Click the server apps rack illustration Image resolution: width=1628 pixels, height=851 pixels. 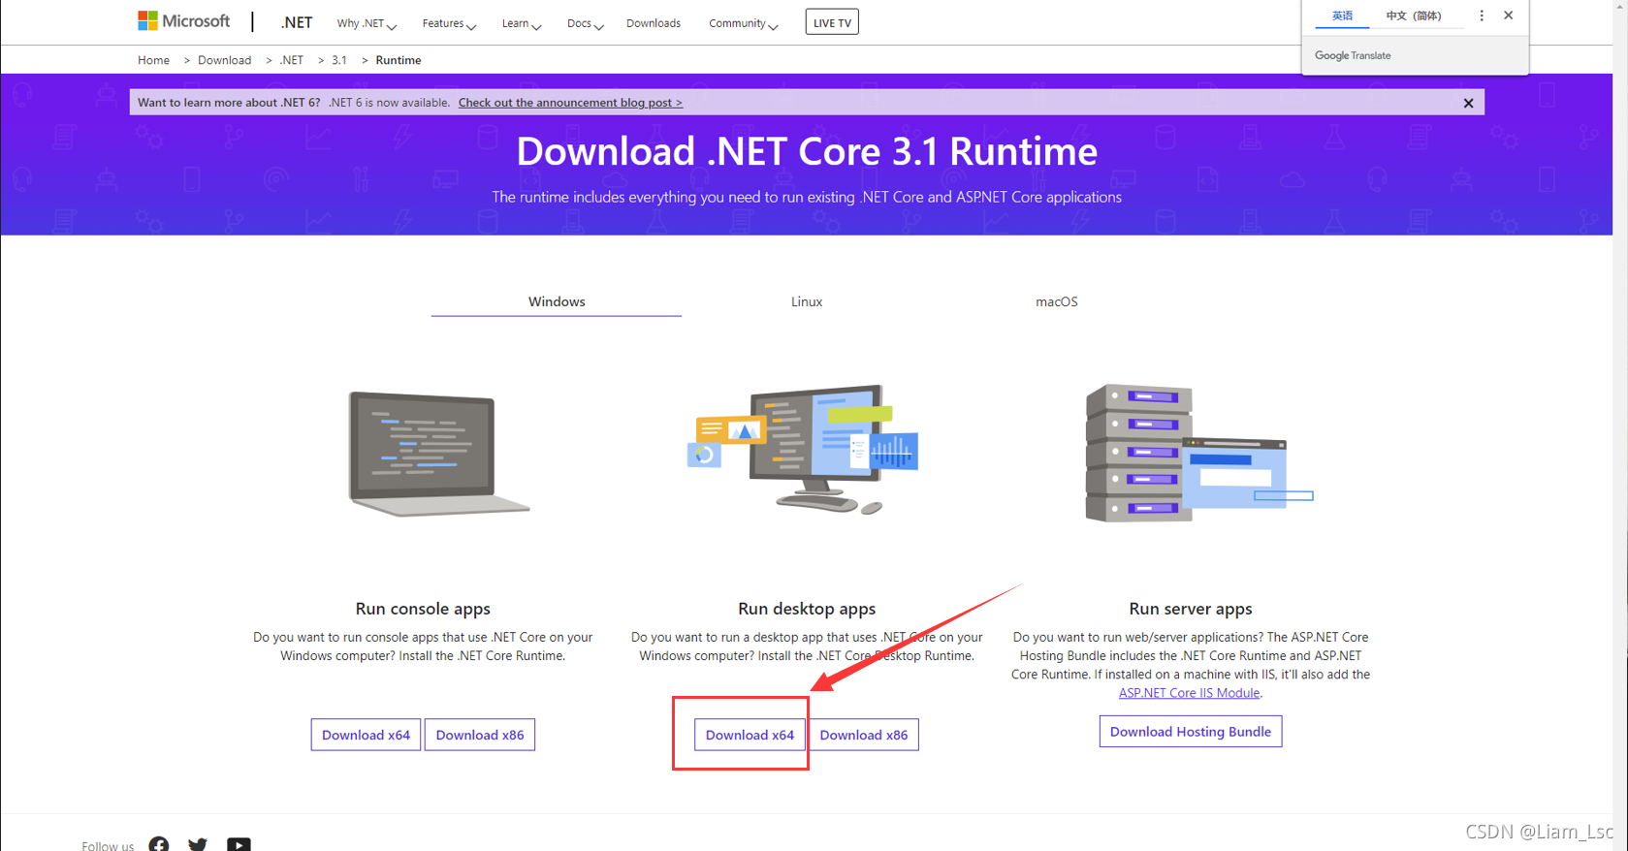tap(1199, 453)
